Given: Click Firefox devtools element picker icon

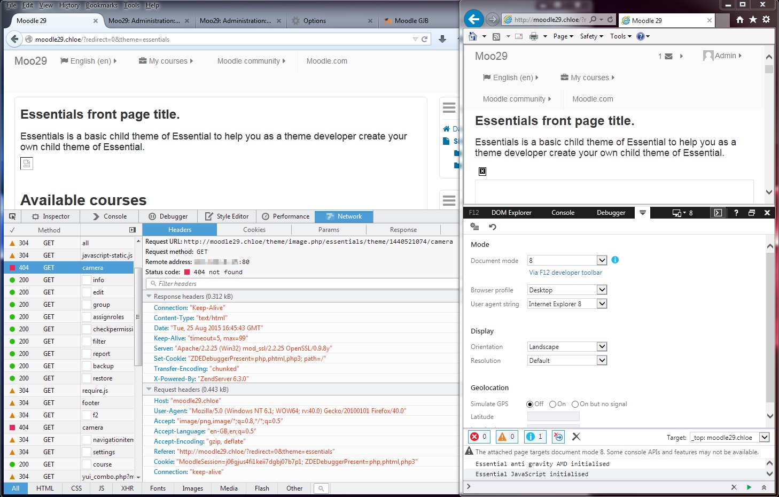Looking at the screenshot, I should pyautogui.click(x=12, y=216).
